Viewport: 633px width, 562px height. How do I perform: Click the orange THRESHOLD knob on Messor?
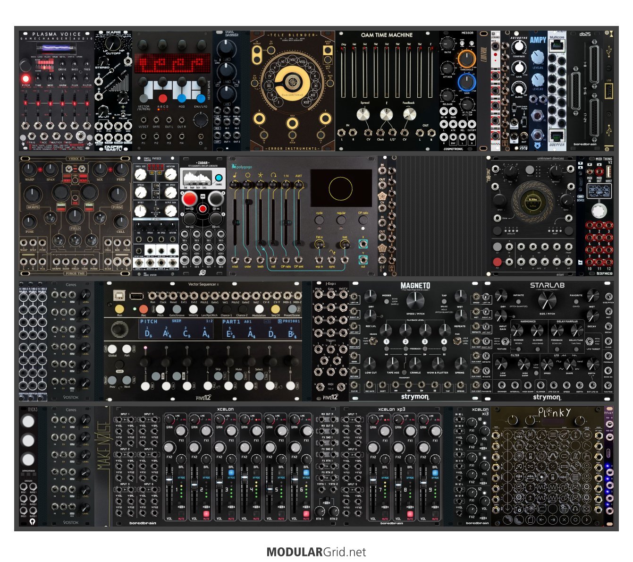coord(466,59)
